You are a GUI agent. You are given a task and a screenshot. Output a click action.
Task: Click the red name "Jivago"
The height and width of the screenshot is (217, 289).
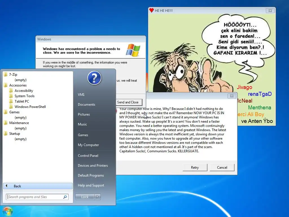244,87
